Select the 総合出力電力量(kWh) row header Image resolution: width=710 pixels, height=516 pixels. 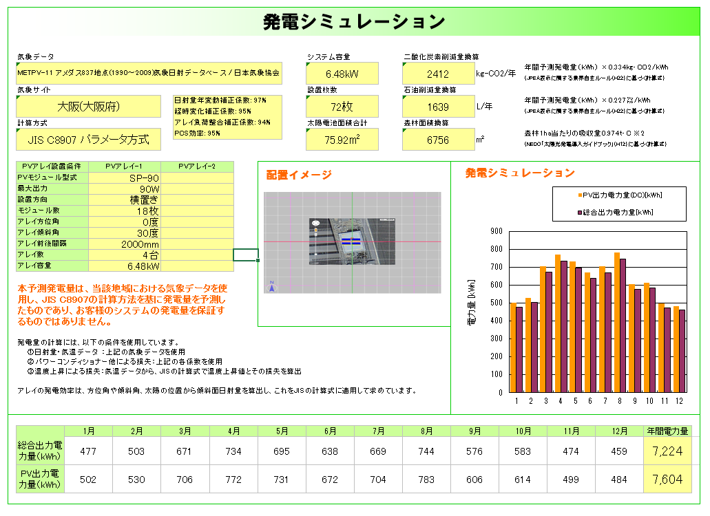click(41, 451)
